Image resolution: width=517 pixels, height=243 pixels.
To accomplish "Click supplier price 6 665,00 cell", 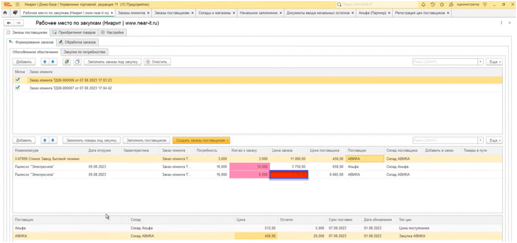I will point(326,174).
